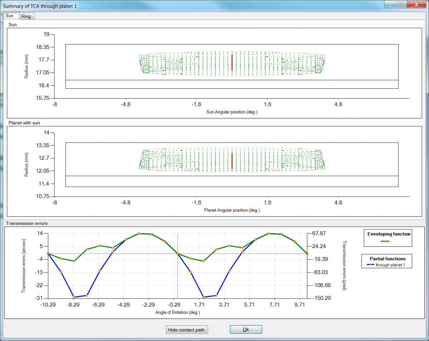Click the Angle of Rotation axis label
This screenshot has height=341, width=429.
coord(178,312)
